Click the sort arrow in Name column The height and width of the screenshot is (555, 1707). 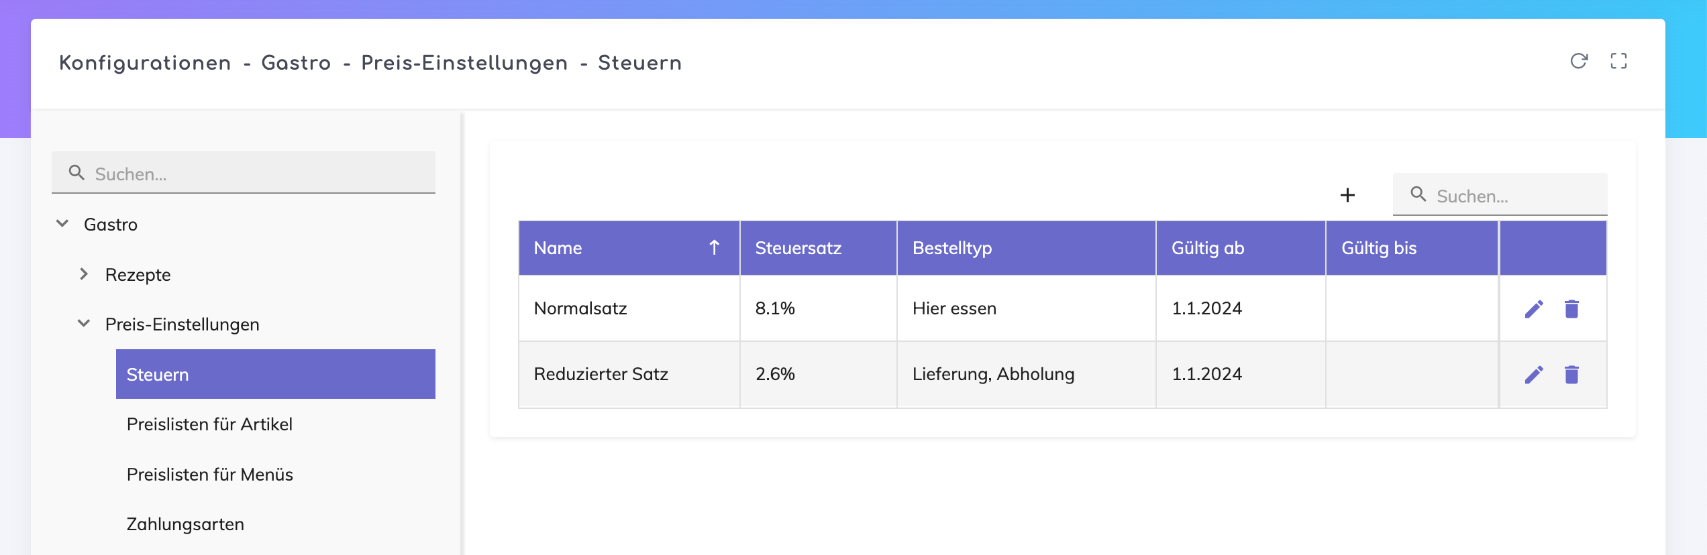(715, 248)
